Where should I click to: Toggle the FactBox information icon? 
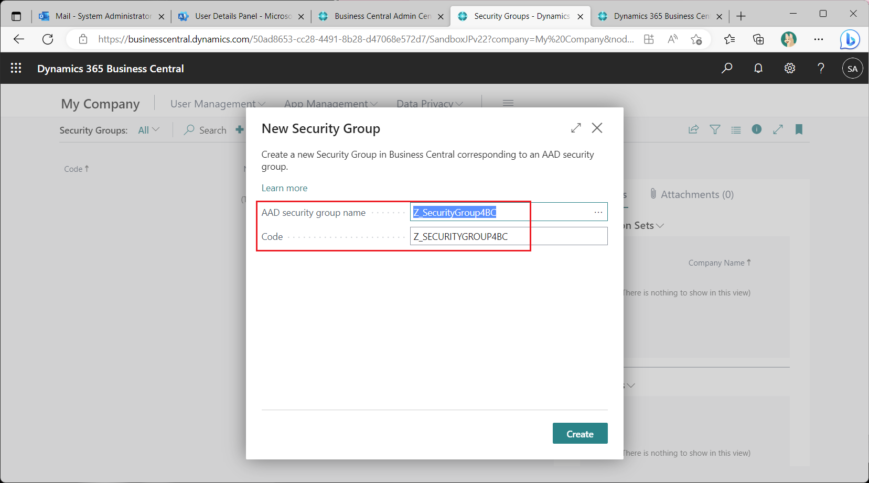pyautogui.click(x=757, y=129)
